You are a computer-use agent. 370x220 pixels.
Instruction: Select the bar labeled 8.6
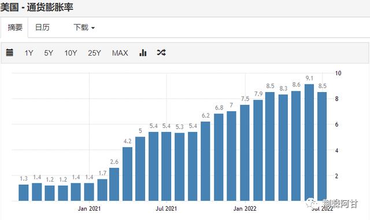click(x=296, y=146)
